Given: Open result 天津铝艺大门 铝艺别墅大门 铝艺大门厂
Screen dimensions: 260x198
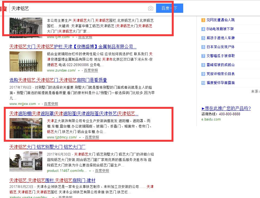Looking at the screenshot, I should click(47, 147).
